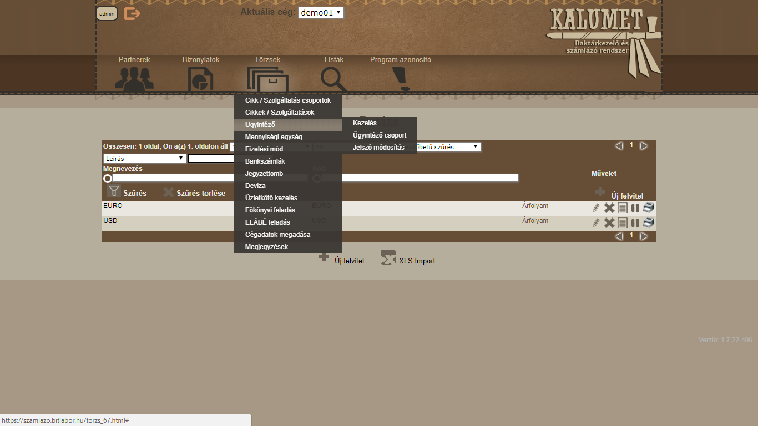This screenshot has height=426, width=758.
Task: Click the logout arrow icon beside admin
Action: click(132, 13)
